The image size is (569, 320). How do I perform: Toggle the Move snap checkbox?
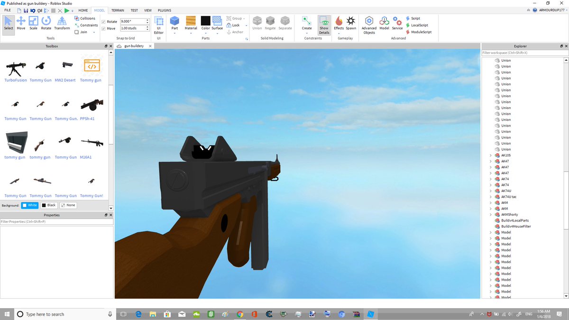tap(104, 28)
